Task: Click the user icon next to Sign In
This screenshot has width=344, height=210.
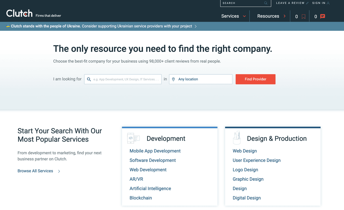Action: point(328,3)
